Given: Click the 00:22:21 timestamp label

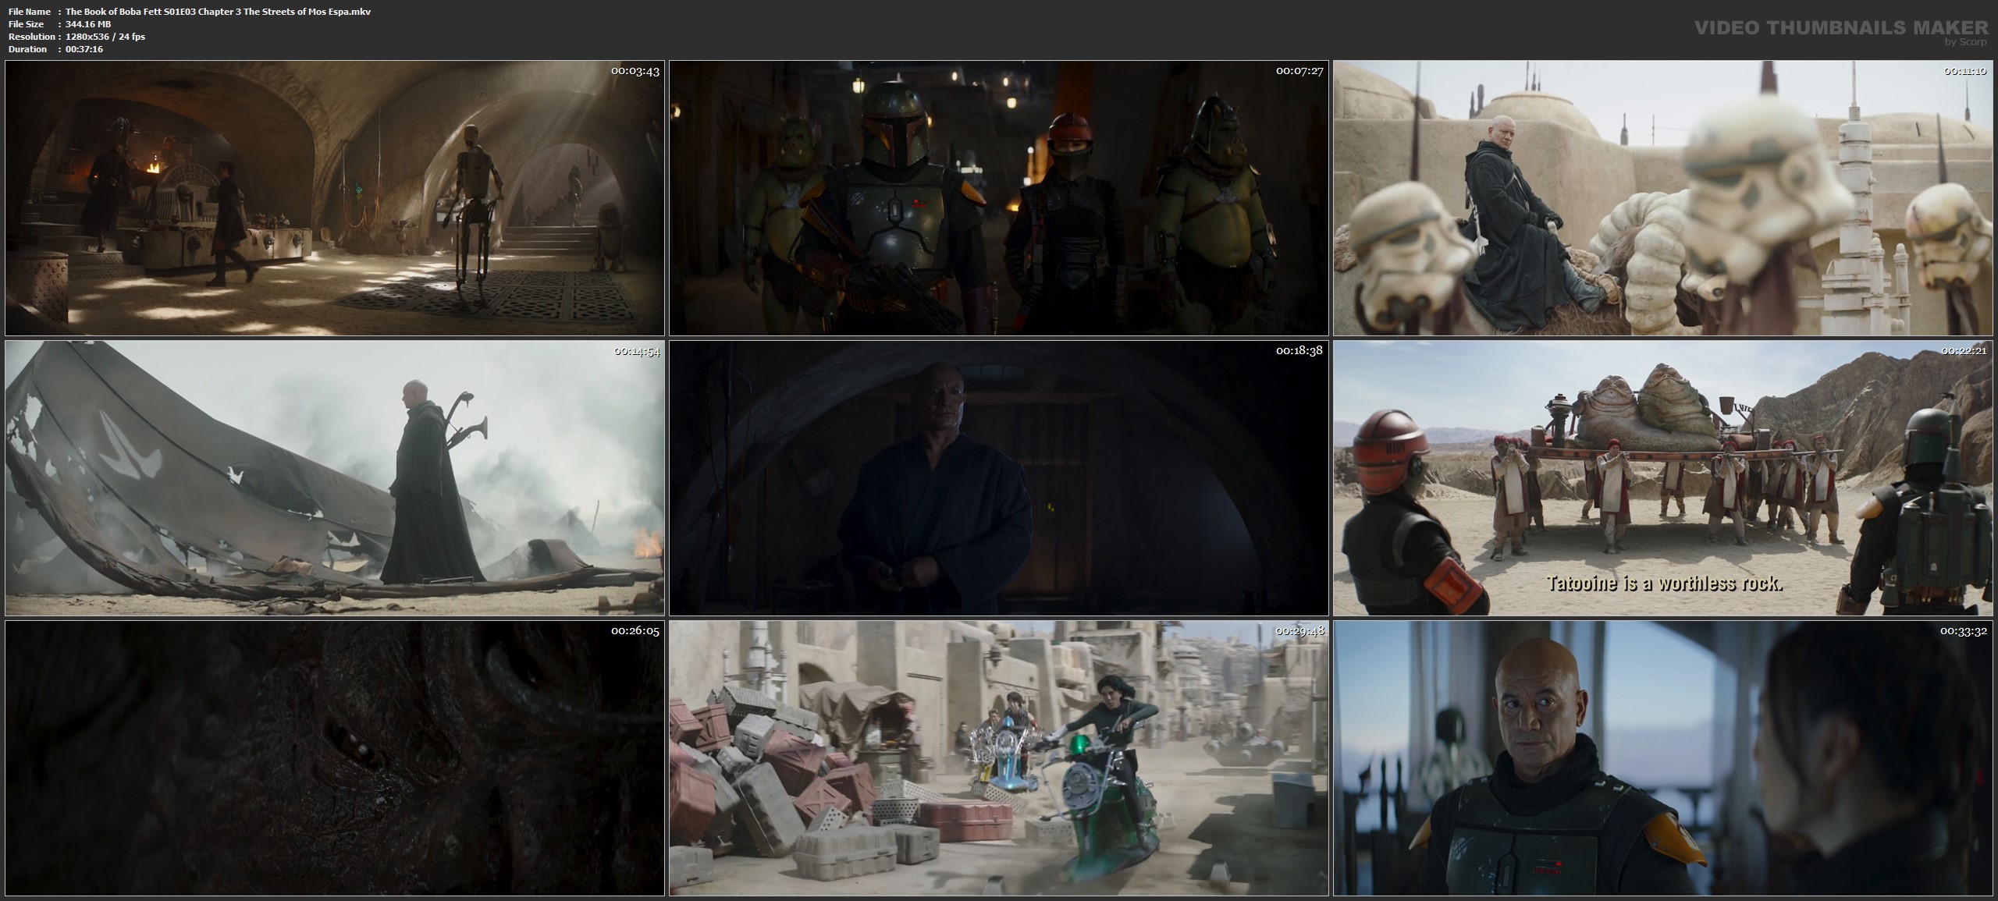Looking at the screenshot, I should [1964, 350].
